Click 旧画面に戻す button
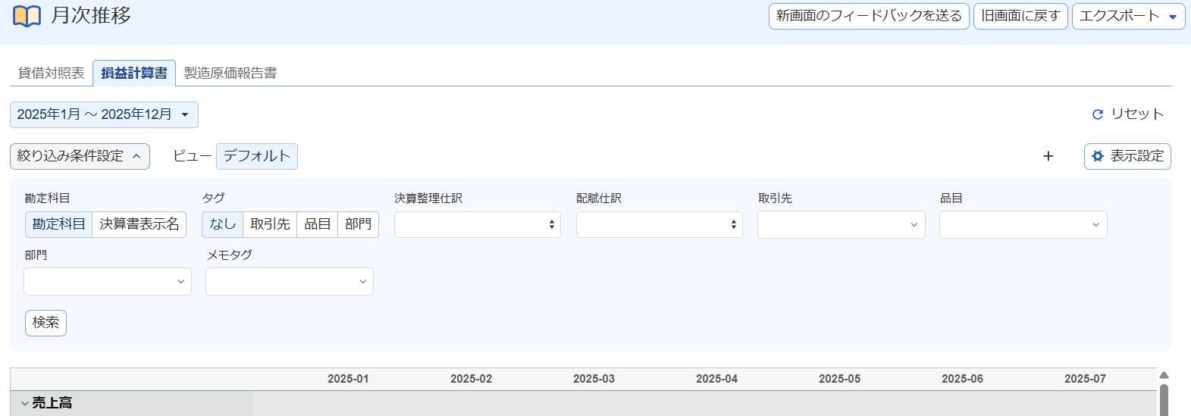The height and width of the screenshot is (416, 1191). click(1020, 16)
